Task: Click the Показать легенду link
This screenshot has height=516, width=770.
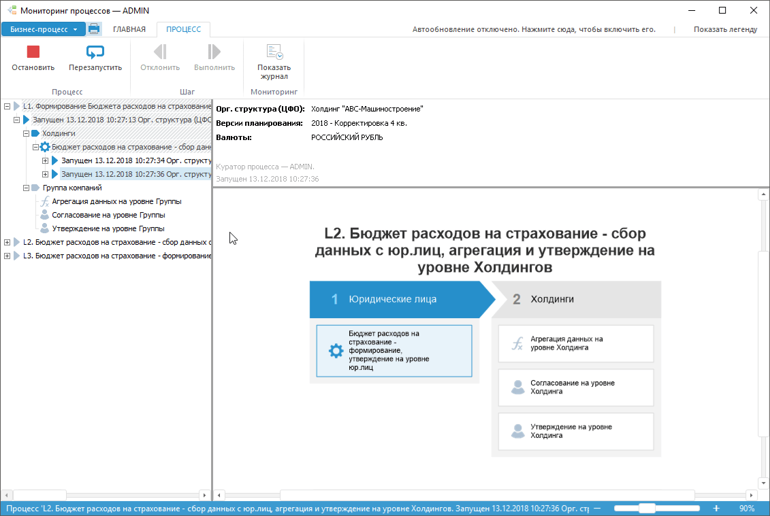Action: [725, 29]
